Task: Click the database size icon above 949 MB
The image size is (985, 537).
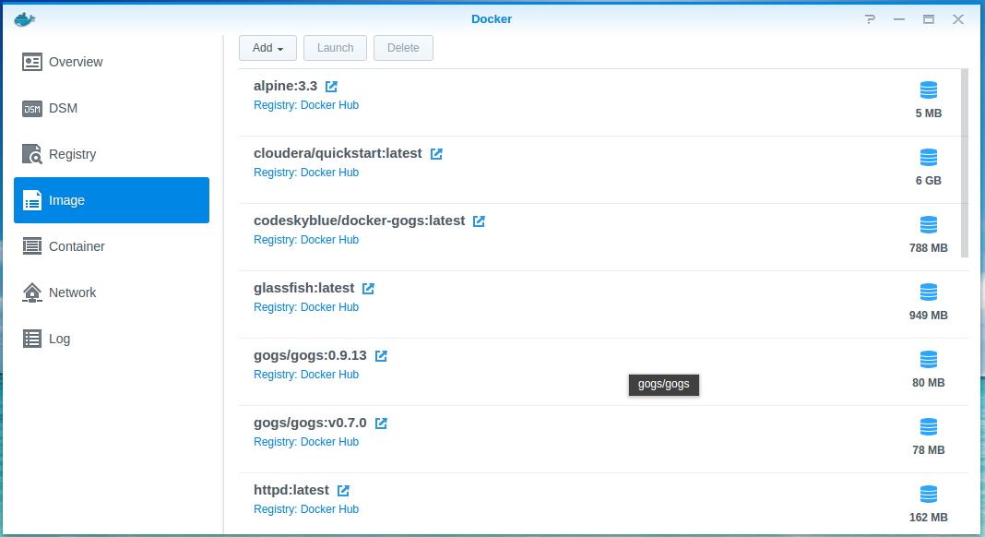Action: (929, 292)
